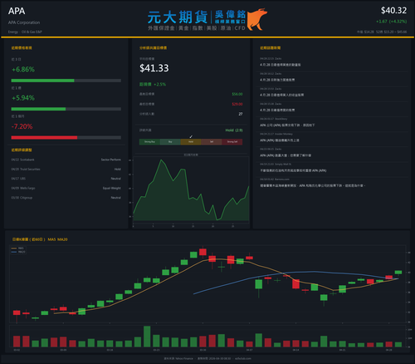This screenshot has width=415, height=364.
Task: Click the Equal-Weight rating value
Action: (112, 188)
